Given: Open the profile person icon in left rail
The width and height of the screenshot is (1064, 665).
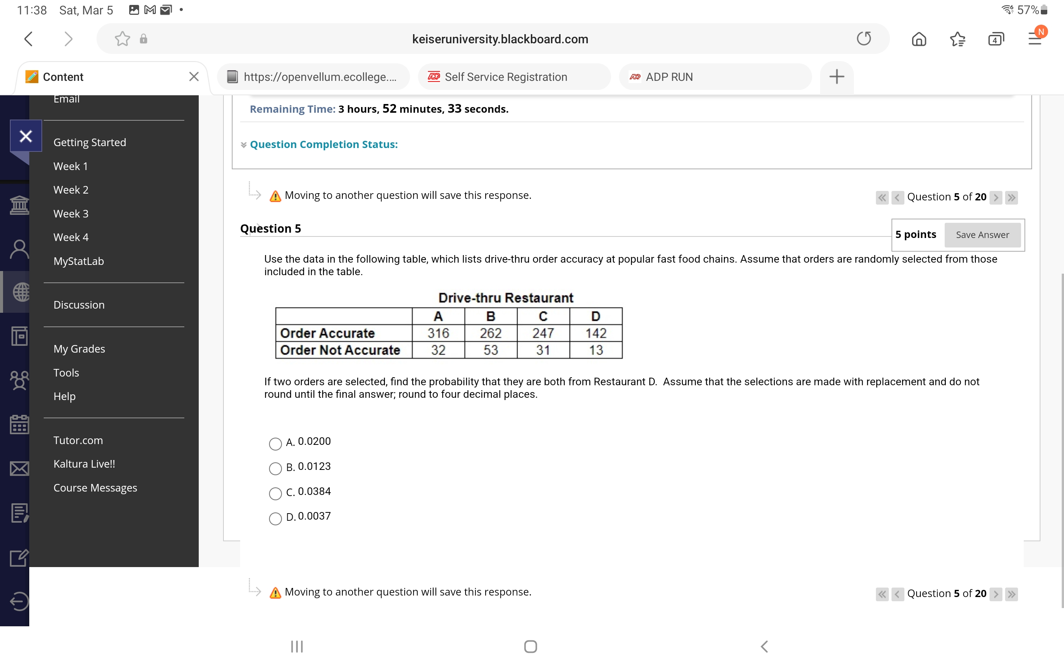Looking at the screenshot, I should coord(19,249).
